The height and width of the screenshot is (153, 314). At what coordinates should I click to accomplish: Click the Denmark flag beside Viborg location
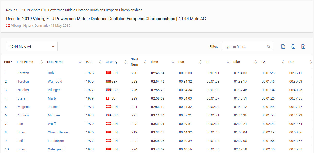[8, 25]
